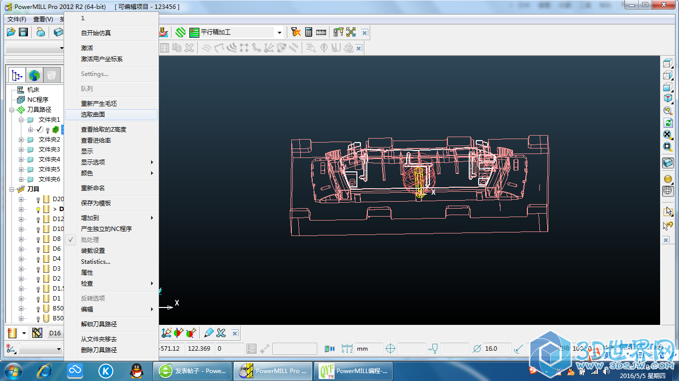Viewport: 679px width, 381px height.
Task: Click the Open project folder icon
Action: tap(11, 32)
